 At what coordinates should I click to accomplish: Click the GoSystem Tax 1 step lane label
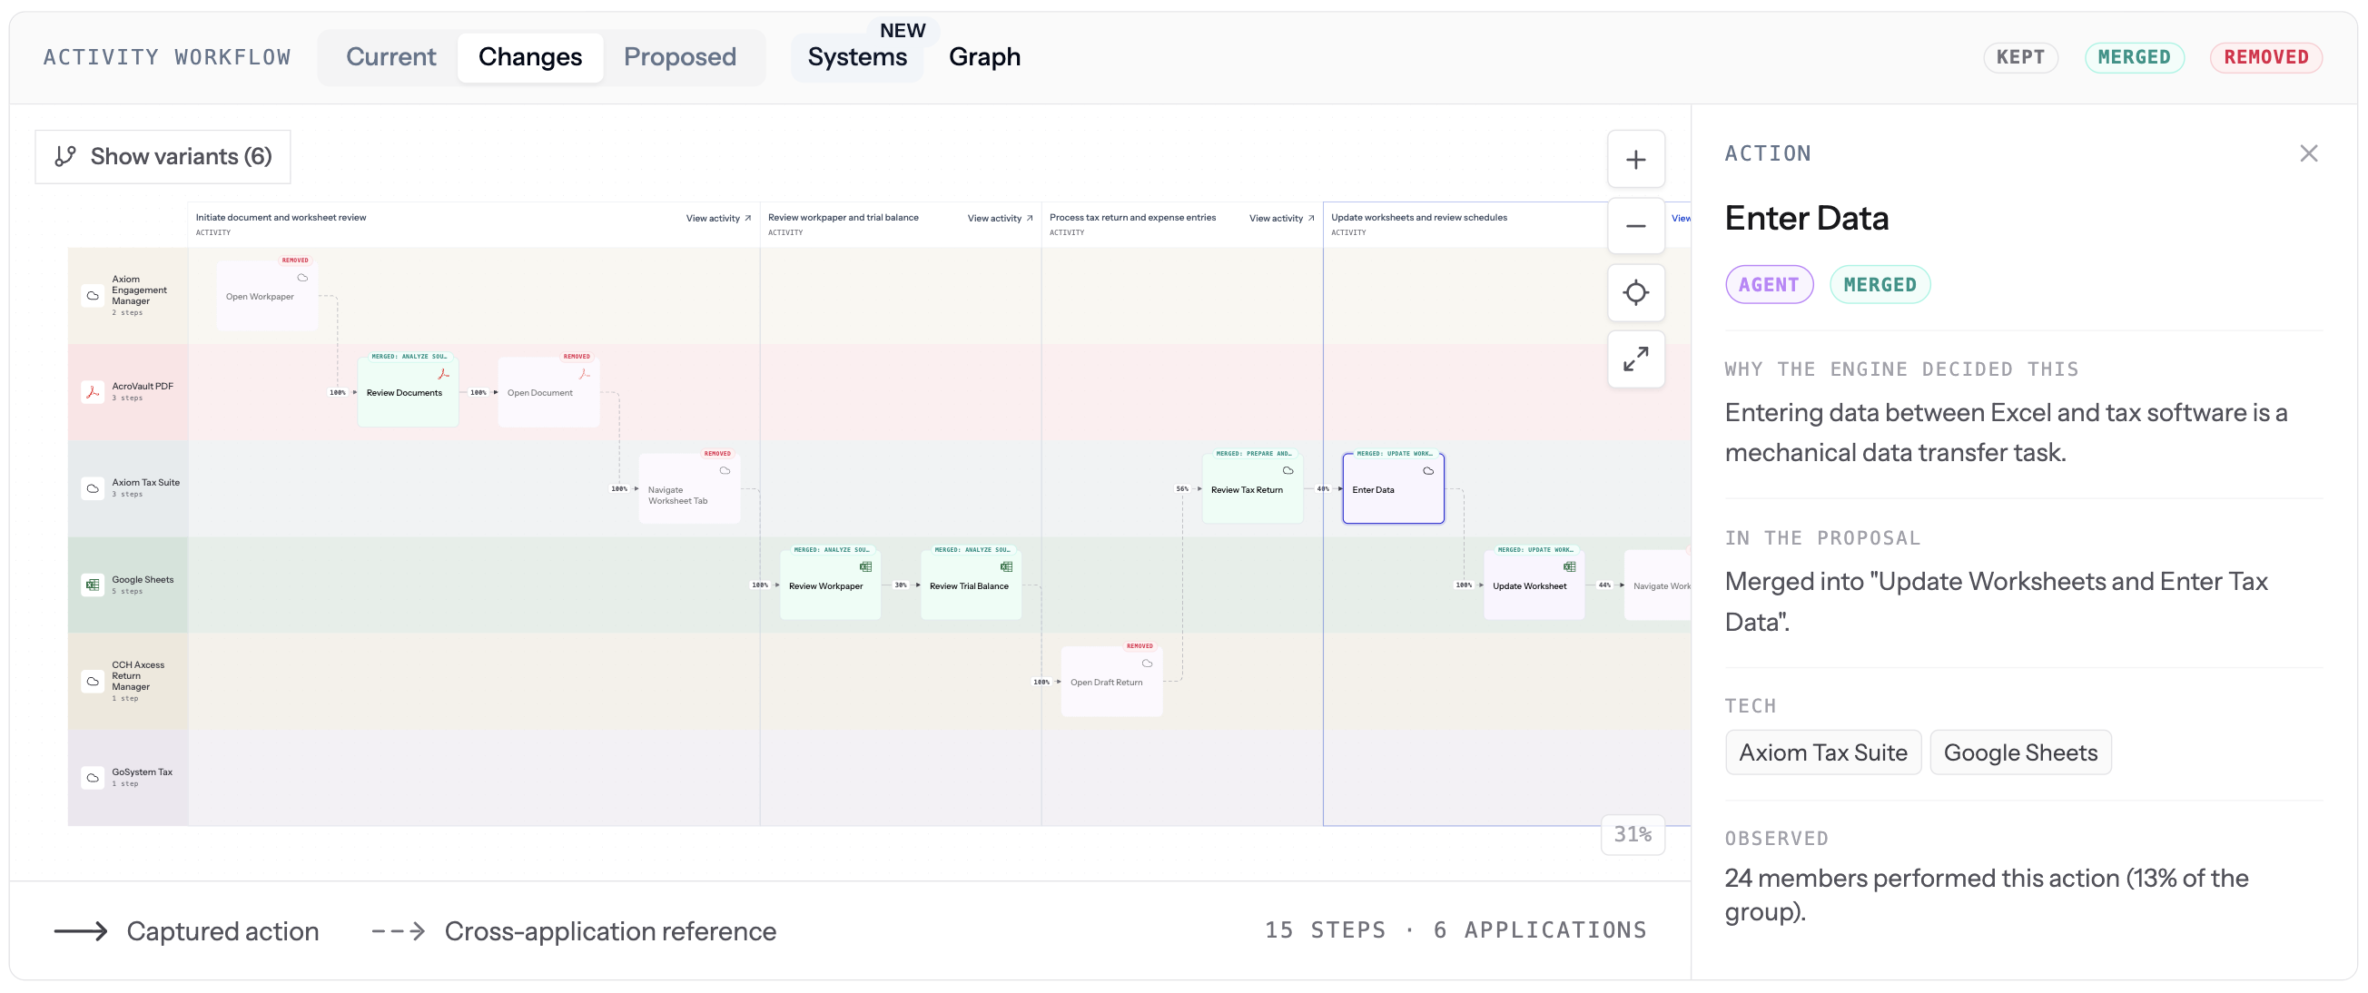coord(143,778)
